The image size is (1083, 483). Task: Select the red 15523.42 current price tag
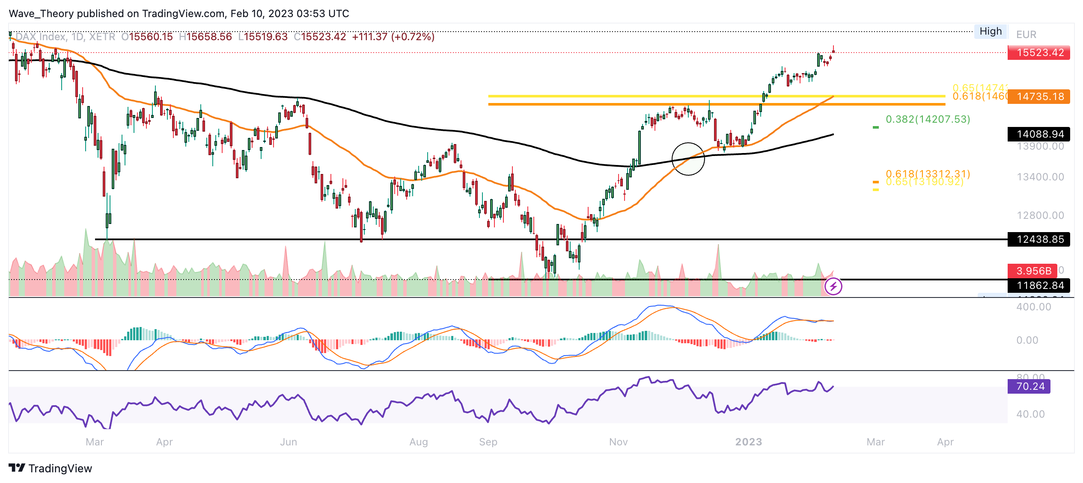coord(1038,53)
